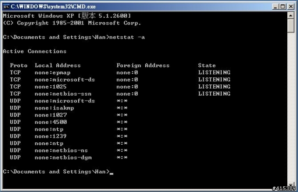Screen dimensions: 298x192
Task: Close the CMD.exe window
Action: 291,6
